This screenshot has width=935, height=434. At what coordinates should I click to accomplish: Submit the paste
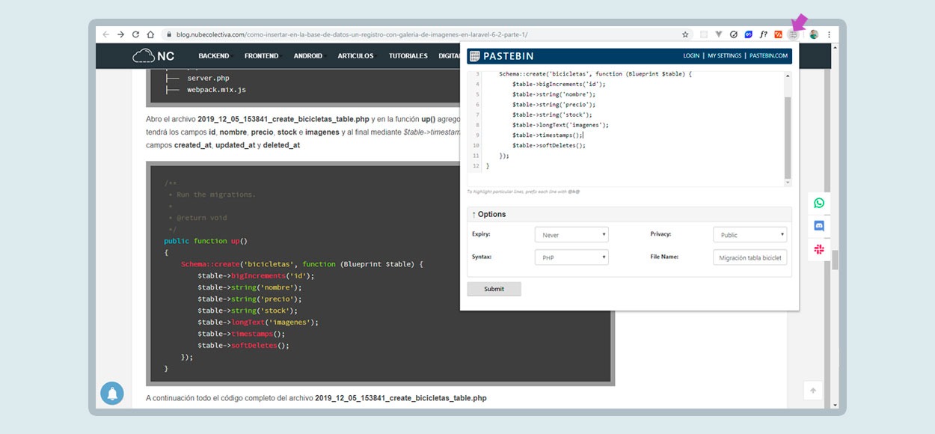click(494, 289)
